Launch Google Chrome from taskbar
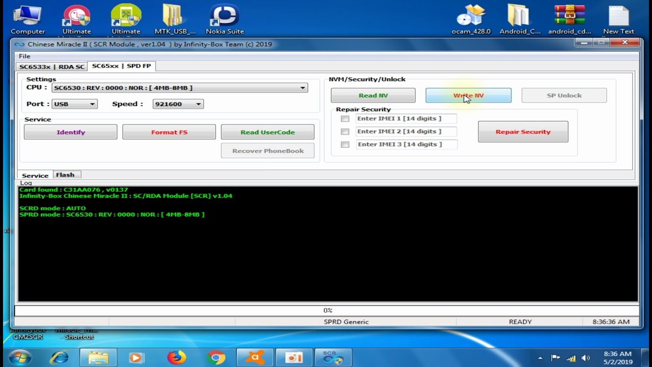 click(215, 358)
